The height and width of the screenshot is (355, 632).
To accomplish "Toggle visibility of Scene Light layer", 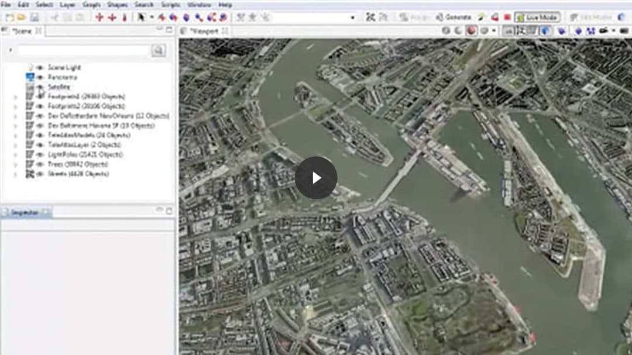I will [x=40, y=67].
